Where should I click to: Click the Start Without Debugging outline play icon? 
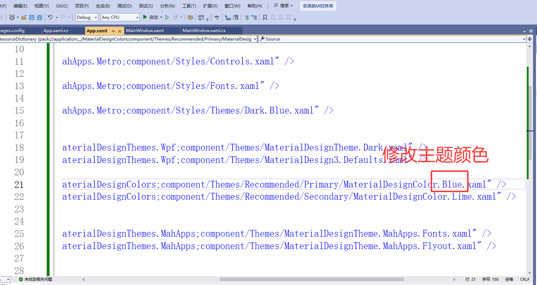coord(167,17)
